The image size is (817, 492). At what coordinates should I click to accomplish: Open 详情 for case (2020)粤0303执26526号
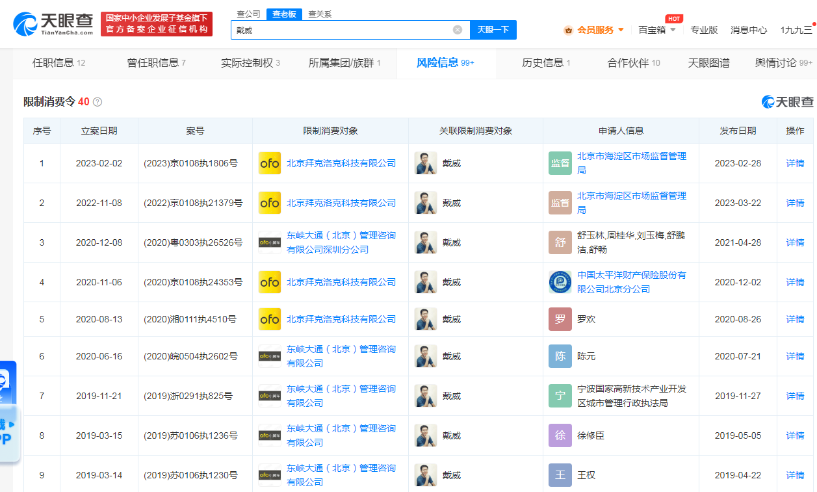(796, 242)
